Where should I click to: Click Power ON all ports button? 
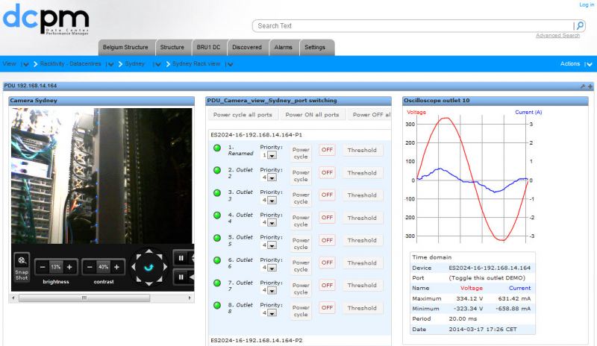(x=312, y=115)
